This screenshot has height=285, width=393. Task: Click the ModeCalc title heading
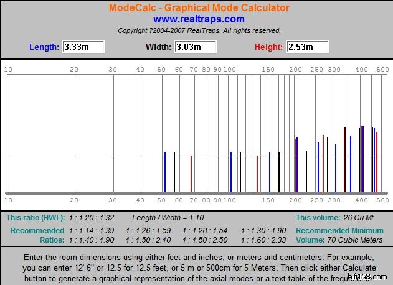pos(199,8)
